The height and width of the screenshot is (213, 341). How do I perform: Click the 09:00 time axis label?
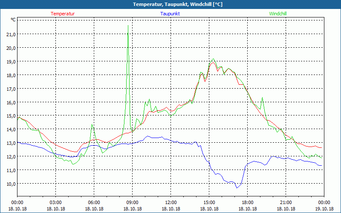point(132,202)
